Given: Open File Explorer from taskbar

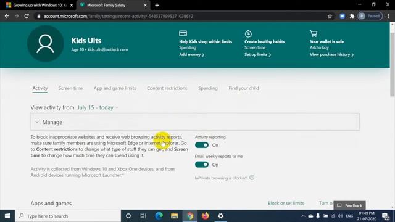Looking at the screenshot, I should pyautogui.click(x=174, y=216).
